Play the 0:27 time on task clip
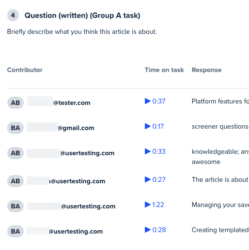The width and height of the screenshot is (249, 250). pos(155,179)
